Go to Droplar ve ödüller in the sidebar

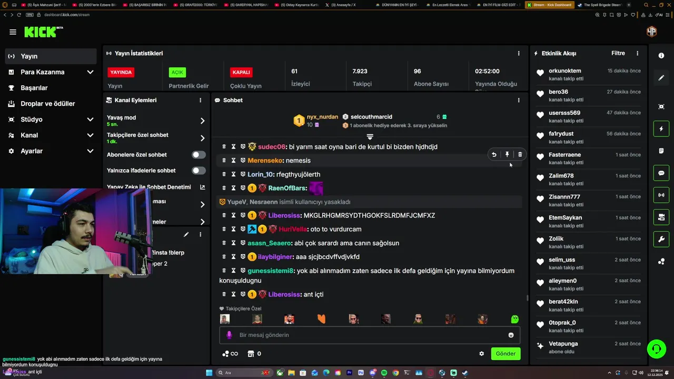51,104
